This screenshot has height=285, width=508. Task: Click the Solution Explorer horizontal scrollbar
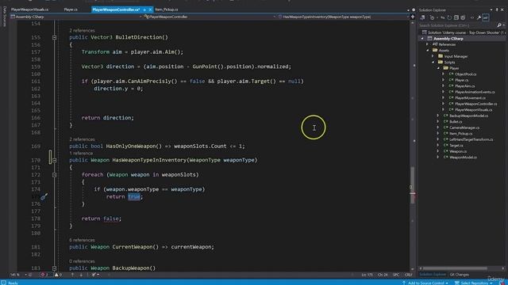pyautogui.click(x=455, y=268)
